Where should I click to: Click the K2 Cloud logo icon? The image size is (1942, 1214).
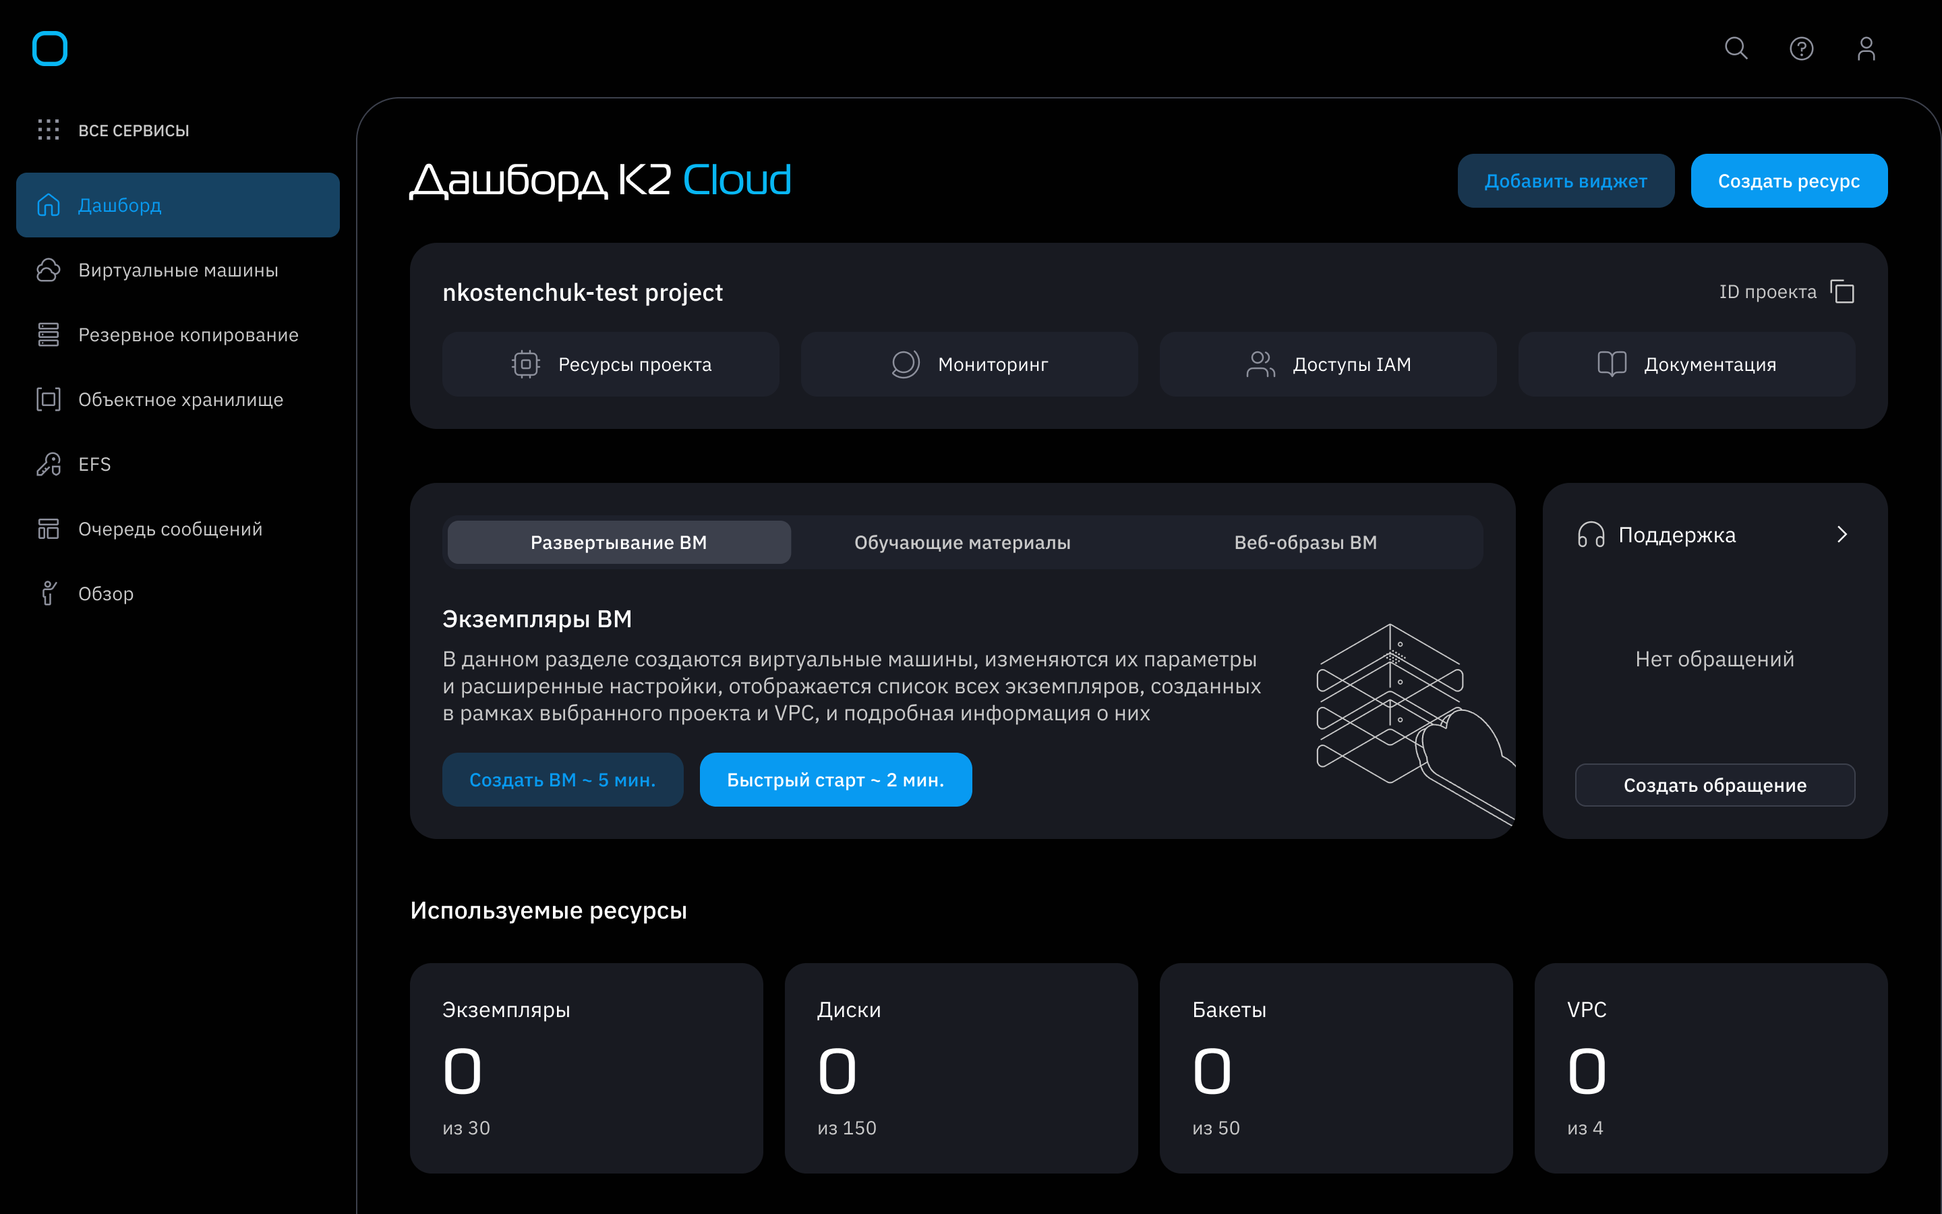[x=50, y=48]
